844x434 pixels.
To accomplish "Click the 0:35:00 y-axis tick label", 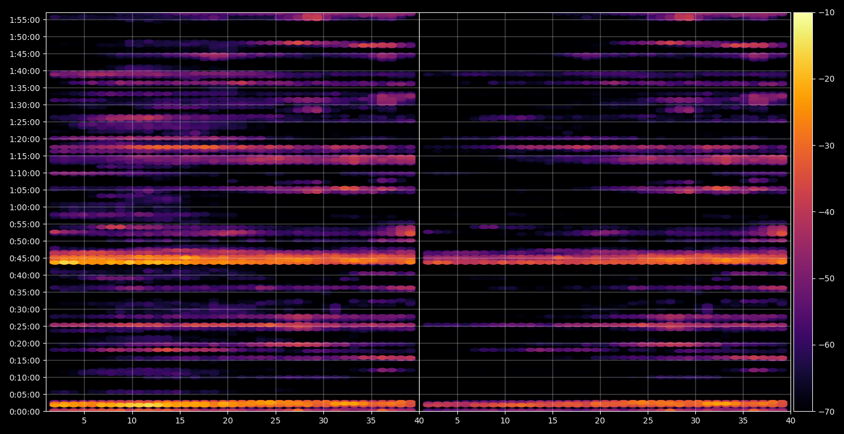I will click(25, 292).
